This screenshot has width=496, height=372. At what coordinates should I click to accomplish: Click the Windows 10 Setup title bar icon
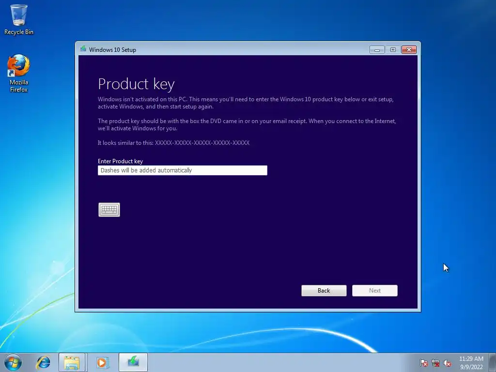(83, 49)
